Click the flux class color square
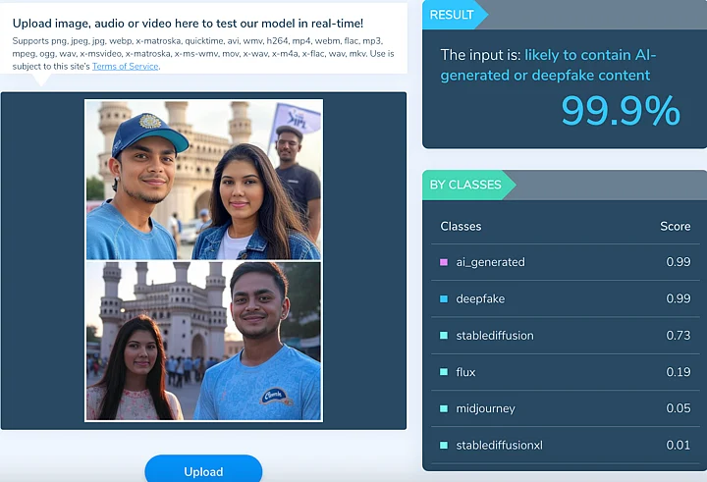 [444, 371]
